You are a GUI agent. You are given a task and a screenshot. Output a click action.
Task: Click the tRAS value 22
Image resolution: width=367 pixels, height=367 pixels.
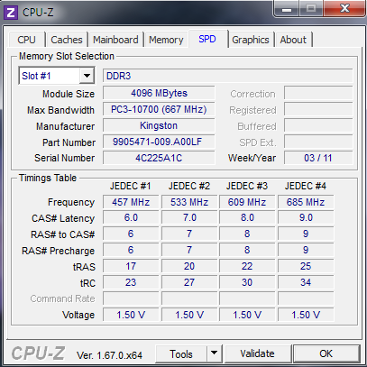point(247,266)
